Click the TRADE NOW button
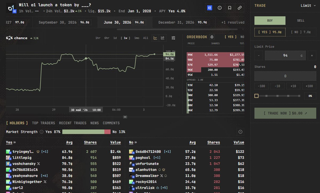This screenshot has width=320, height=193. click(285, 113)
